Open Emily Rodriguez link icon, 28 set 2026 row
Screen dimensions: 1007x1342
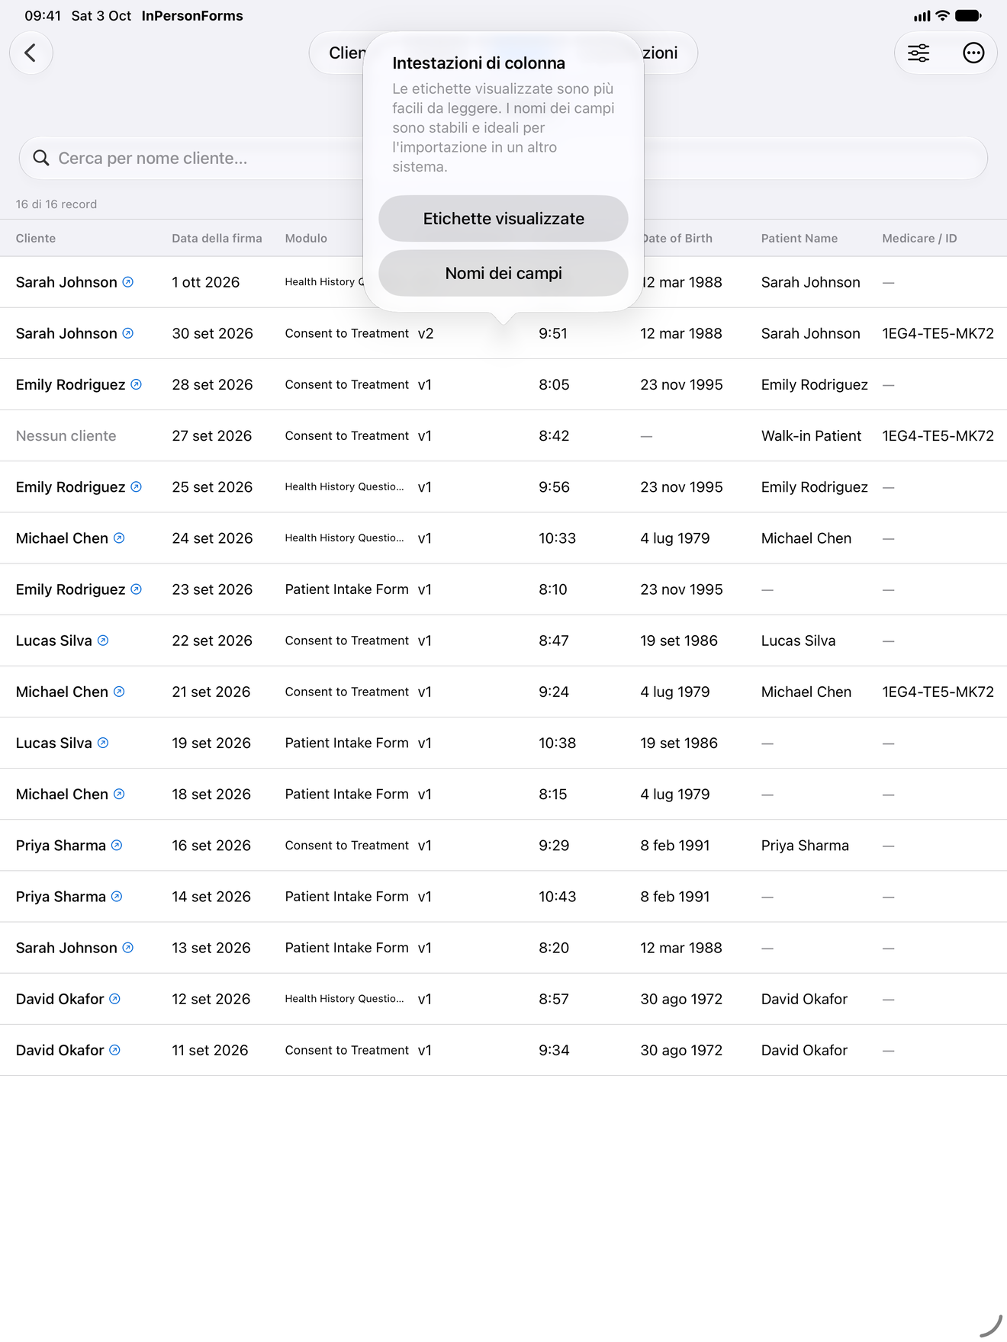(x=136, y=384)
